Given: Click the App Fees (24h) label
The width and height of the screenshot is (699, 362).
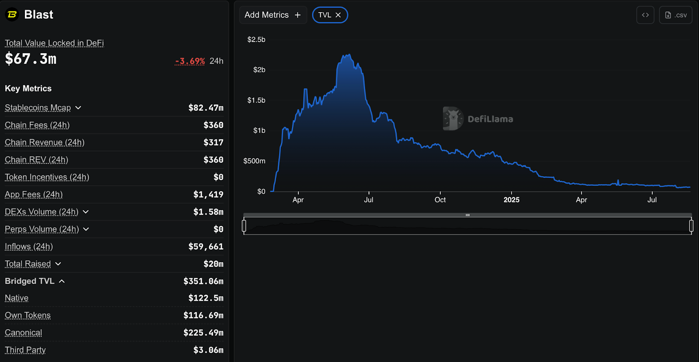Looking at the screenshot, I should point(34,195).
